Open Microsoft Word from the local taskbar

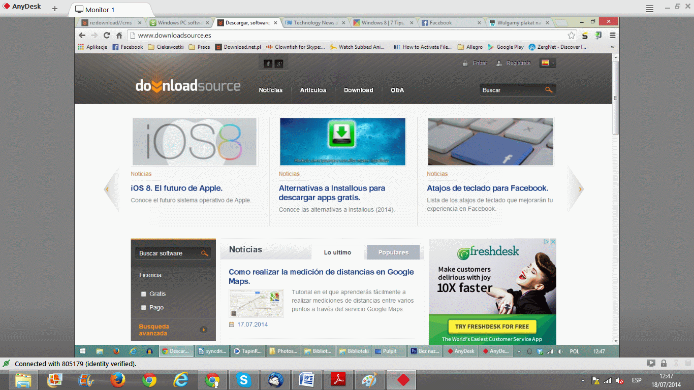[x=307, y=379]
